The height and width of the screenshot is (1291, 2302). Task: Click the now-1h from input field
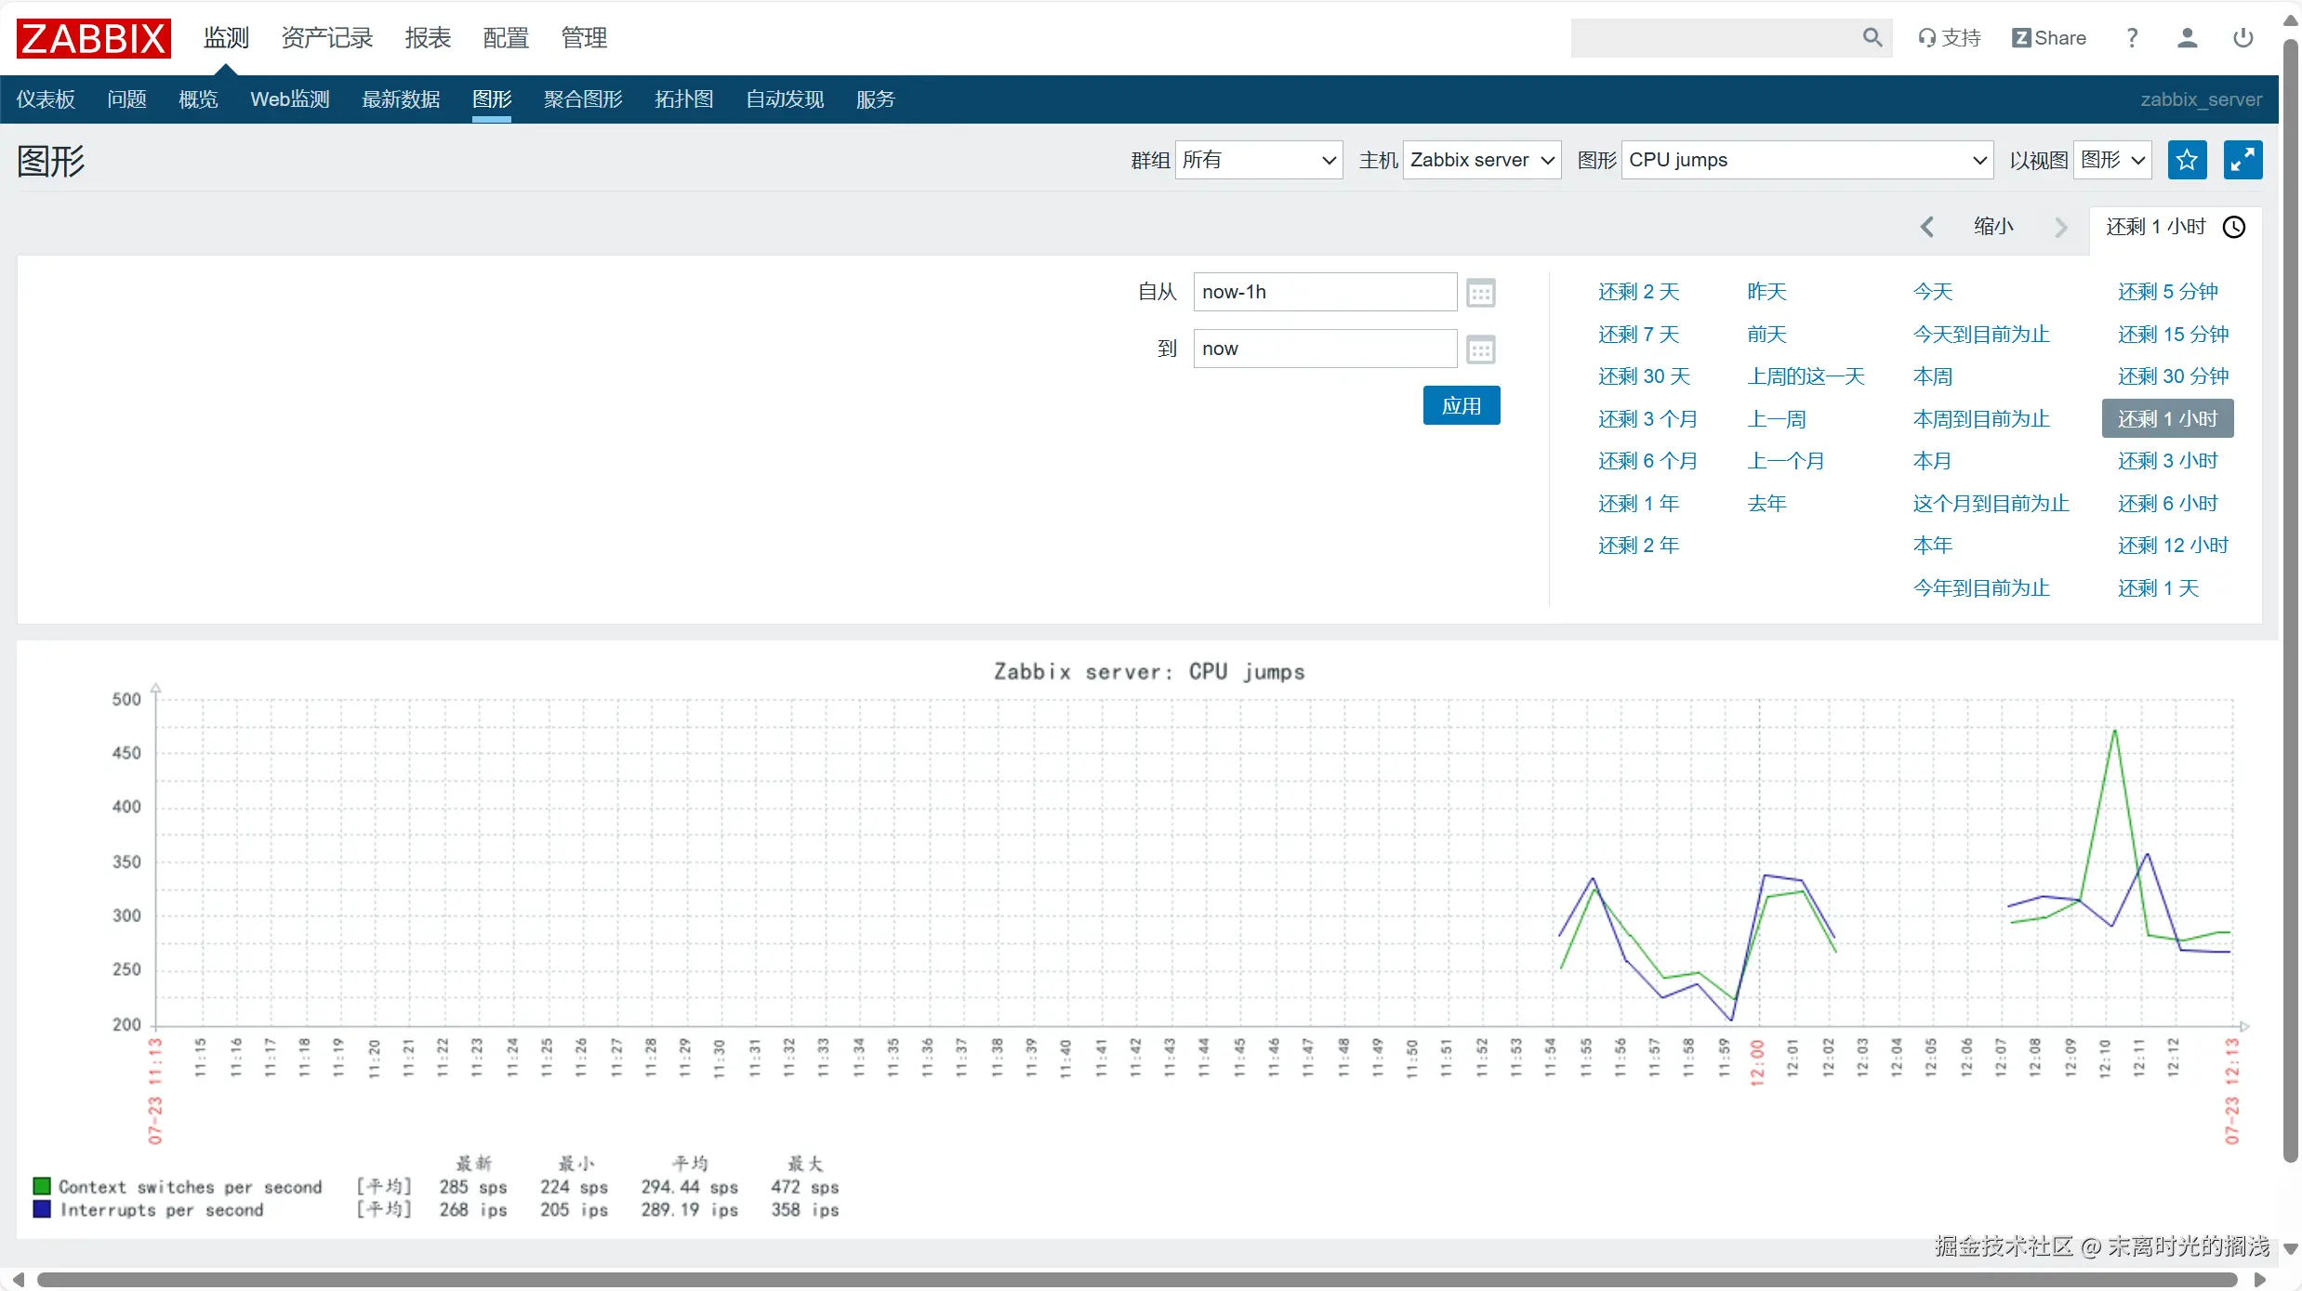1324,292
